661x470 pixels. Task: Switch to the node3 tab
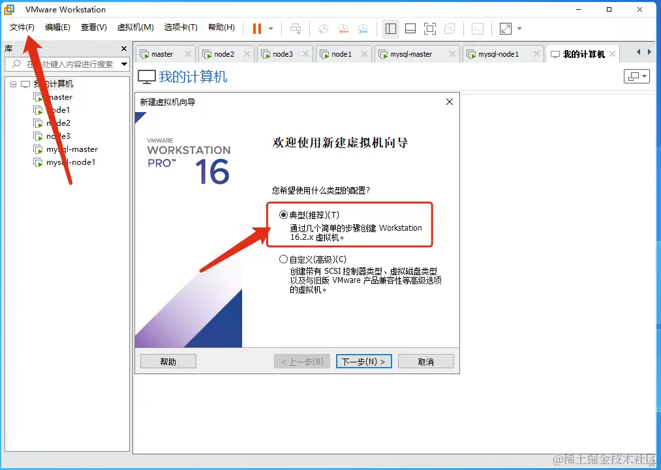click(x=282, y=54)
